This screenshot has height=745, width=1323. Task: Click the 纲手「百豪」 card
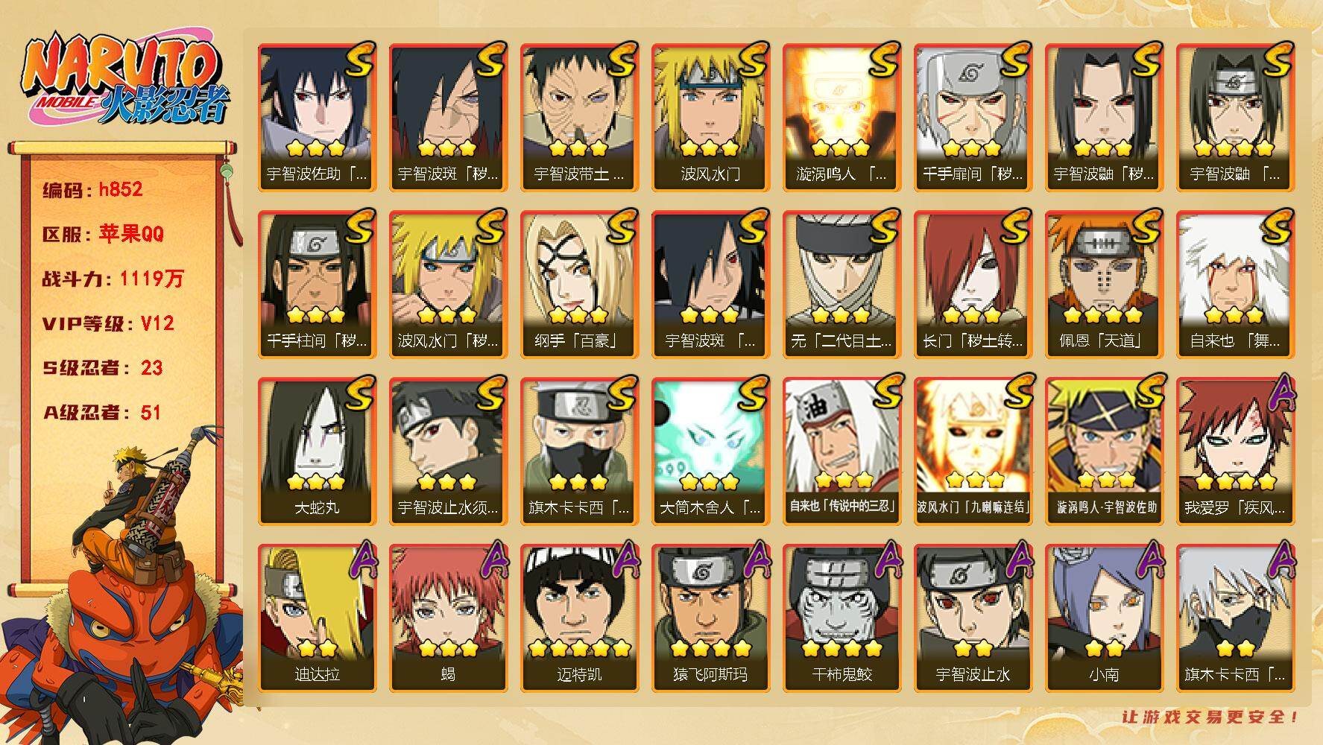580,284
